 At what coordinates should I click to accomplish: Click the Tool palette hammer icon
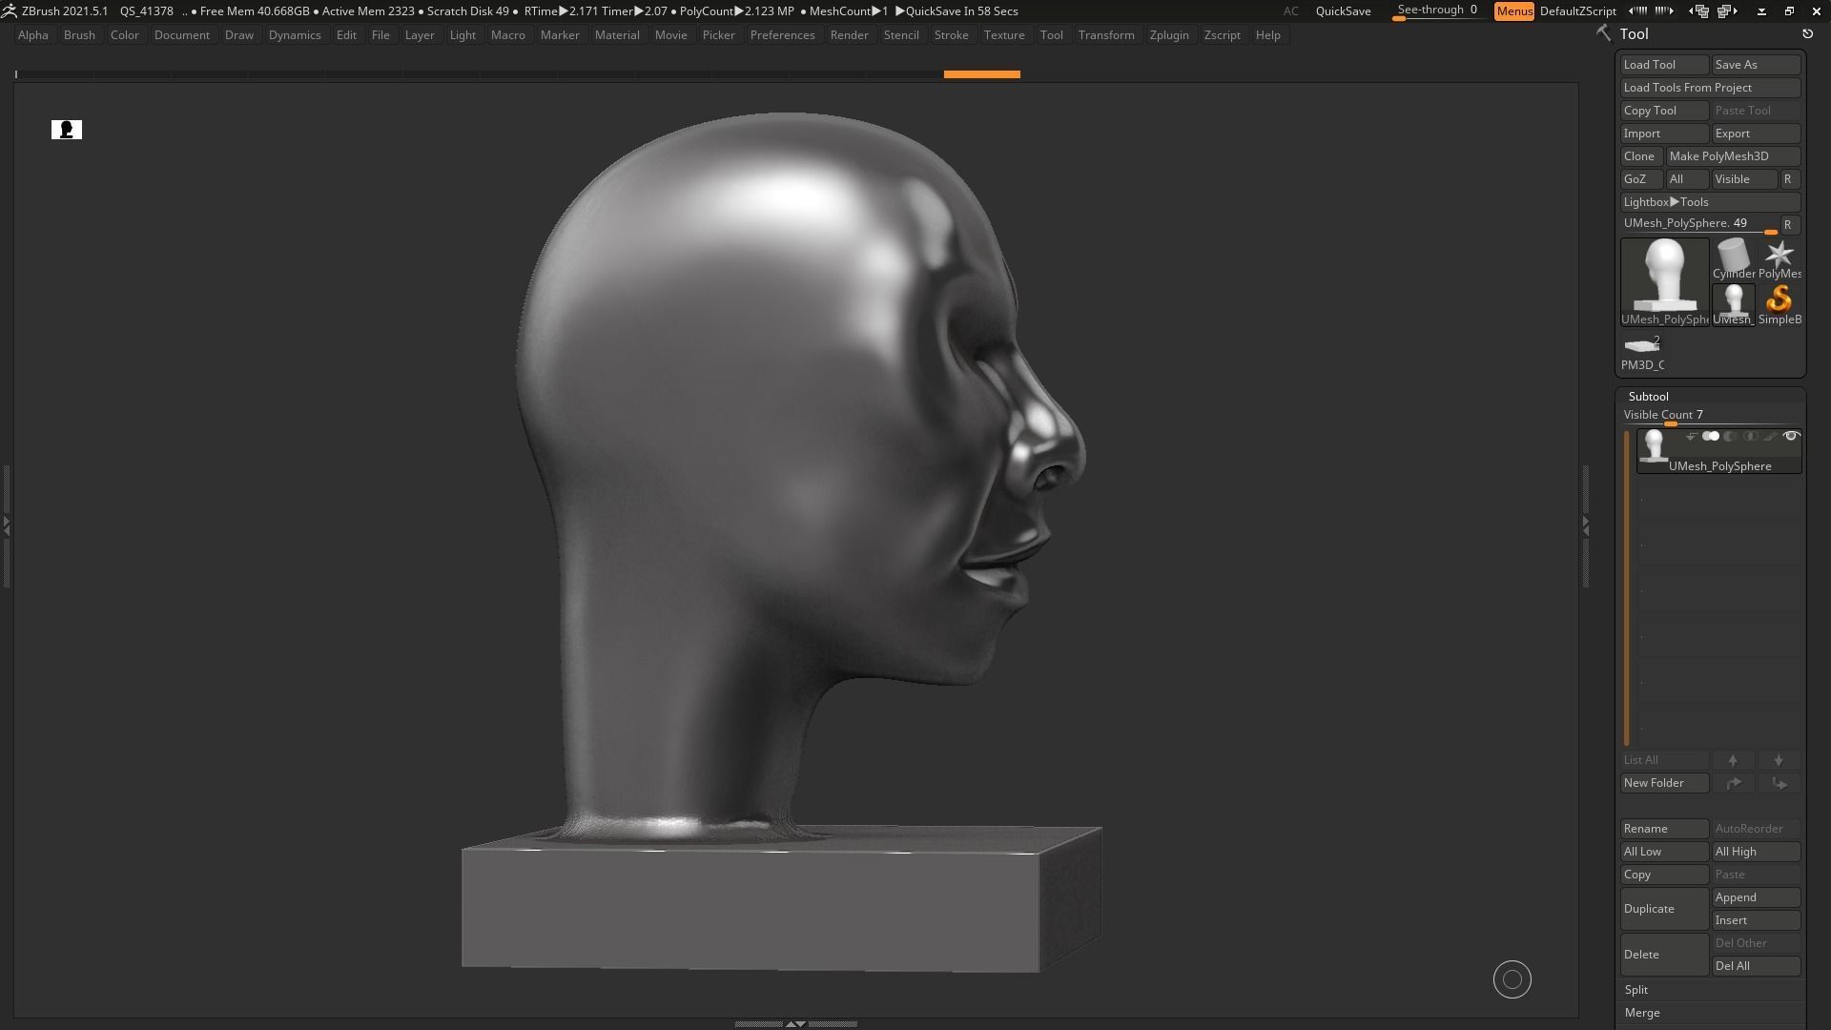coord(1603,34)
